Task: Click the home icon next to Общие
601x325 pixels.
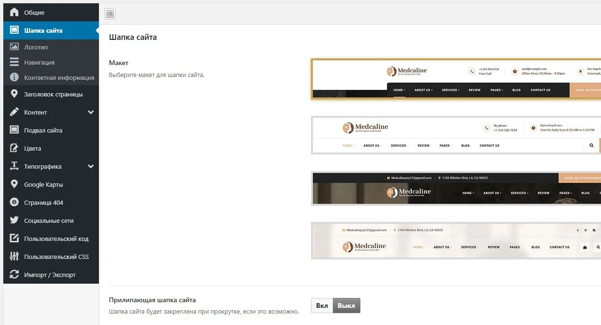Action: pos(14,12)
